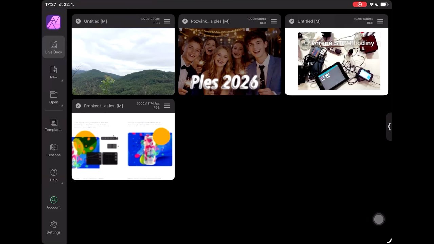Tap the 17:37 clock in status bar
Screen dimensions: 434x244
click(51, 4)
